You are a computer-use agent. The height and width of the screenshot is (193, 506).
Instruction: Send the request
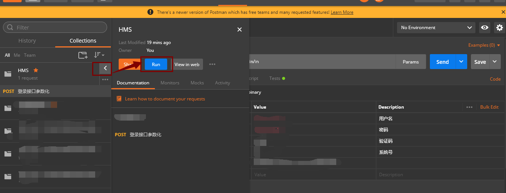[443, 62]
